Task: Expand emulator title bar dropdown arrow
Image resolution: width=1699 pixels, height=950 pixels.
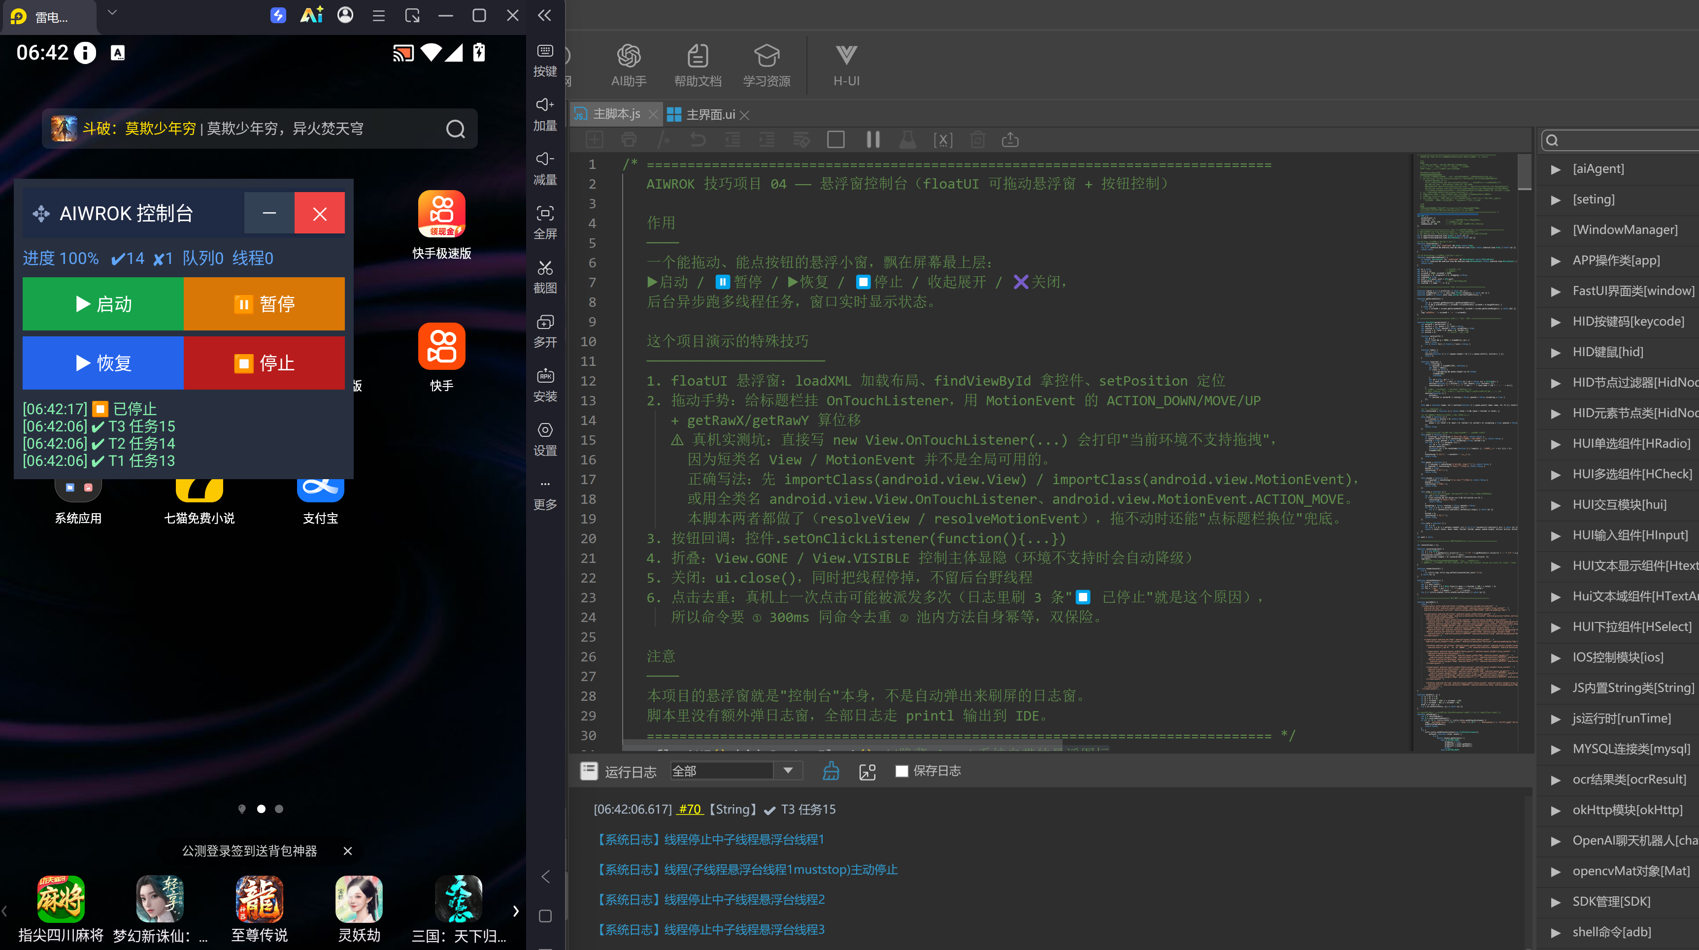Action: point(112,12)
